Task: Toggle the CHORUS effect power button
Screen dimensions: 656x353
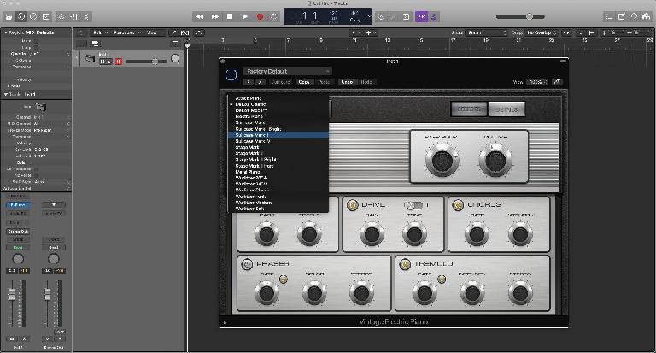Action: click(458, 205)
